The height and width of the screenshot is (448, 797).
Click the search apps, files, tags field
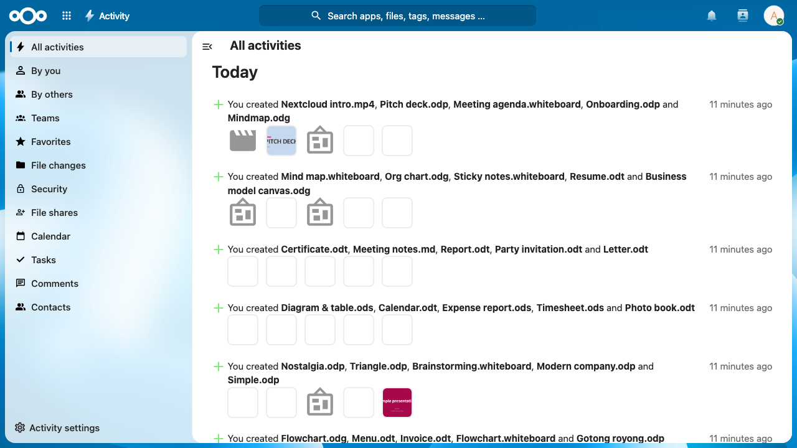397,16
